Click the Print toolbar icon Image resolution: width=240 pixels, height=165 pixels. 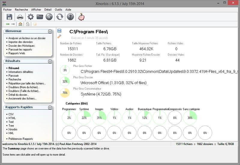[20, 17]
